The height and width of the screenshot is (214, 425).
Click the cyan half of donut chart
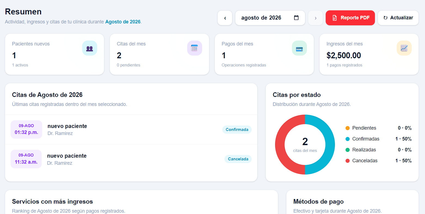tap(330, 145)
